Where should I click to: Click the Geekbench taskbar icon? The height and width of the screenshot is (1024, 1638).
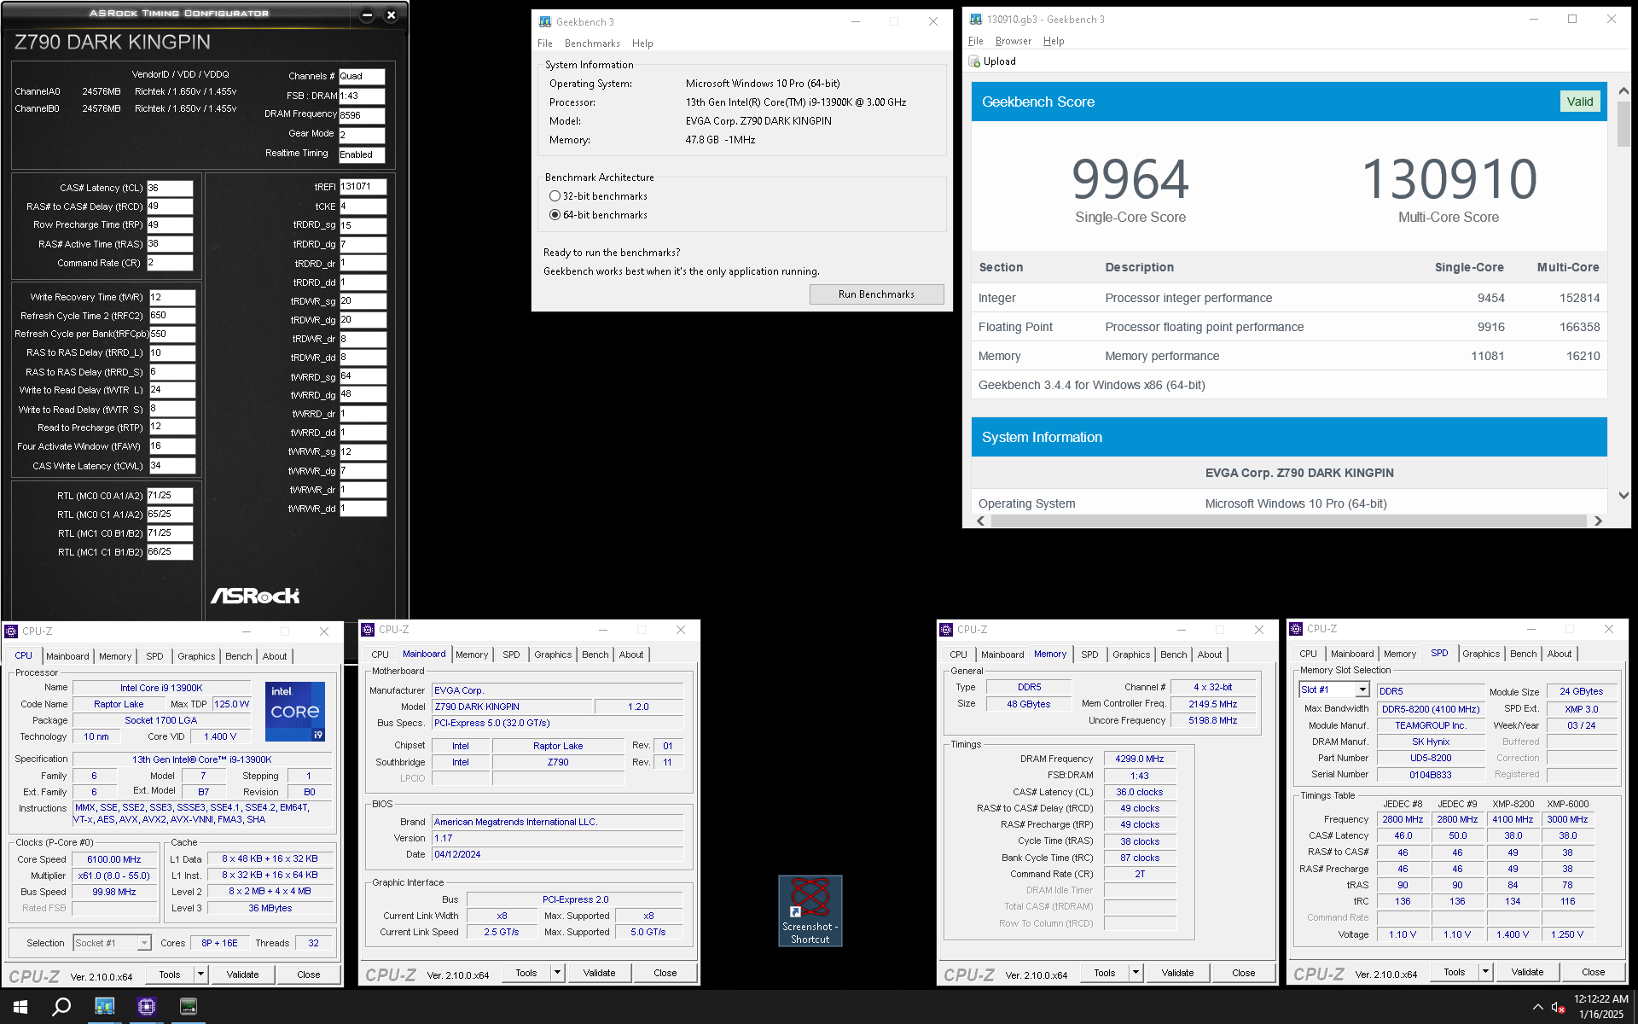point(104,1007)
